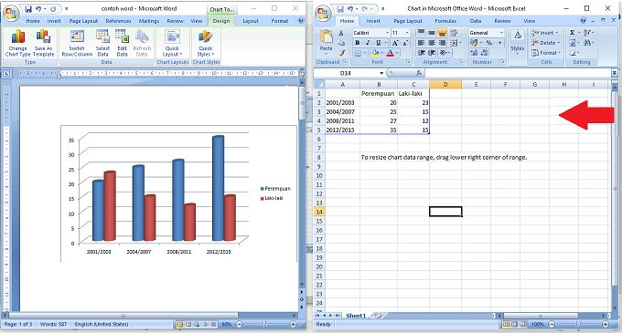
Task: Click Change Chart Type in Word
Action: pyautogui.click(x=18, y=43)
